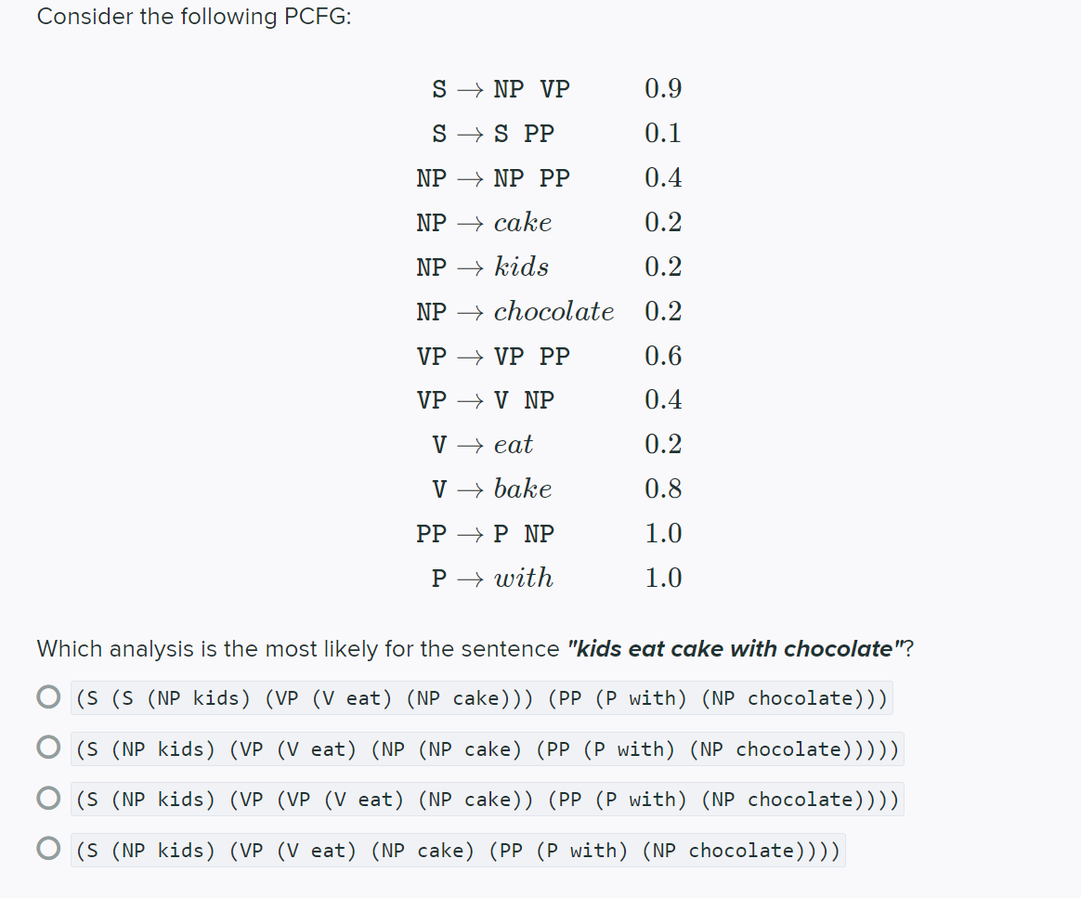This screenshot has width=1081, height=898.
Task: Click the rule NP → cake
Action: pyautogui.click(x=483, y=222)
